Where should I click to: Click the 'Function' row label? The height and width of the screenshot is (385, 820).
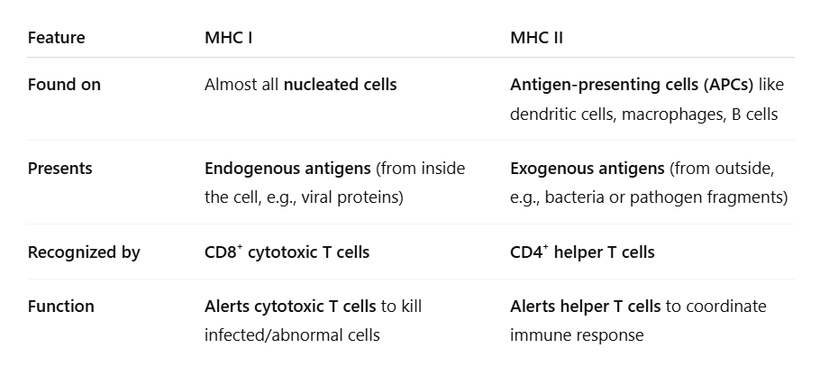click(60, 307)
